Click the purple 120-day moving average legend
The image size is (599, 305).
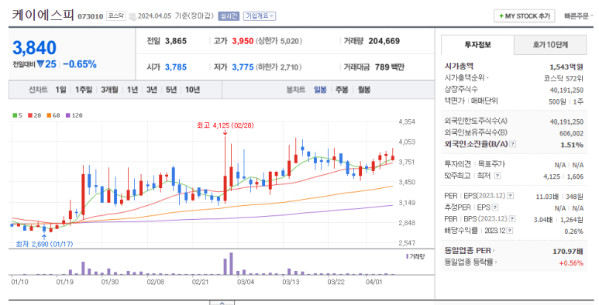[x=74, y=115]
